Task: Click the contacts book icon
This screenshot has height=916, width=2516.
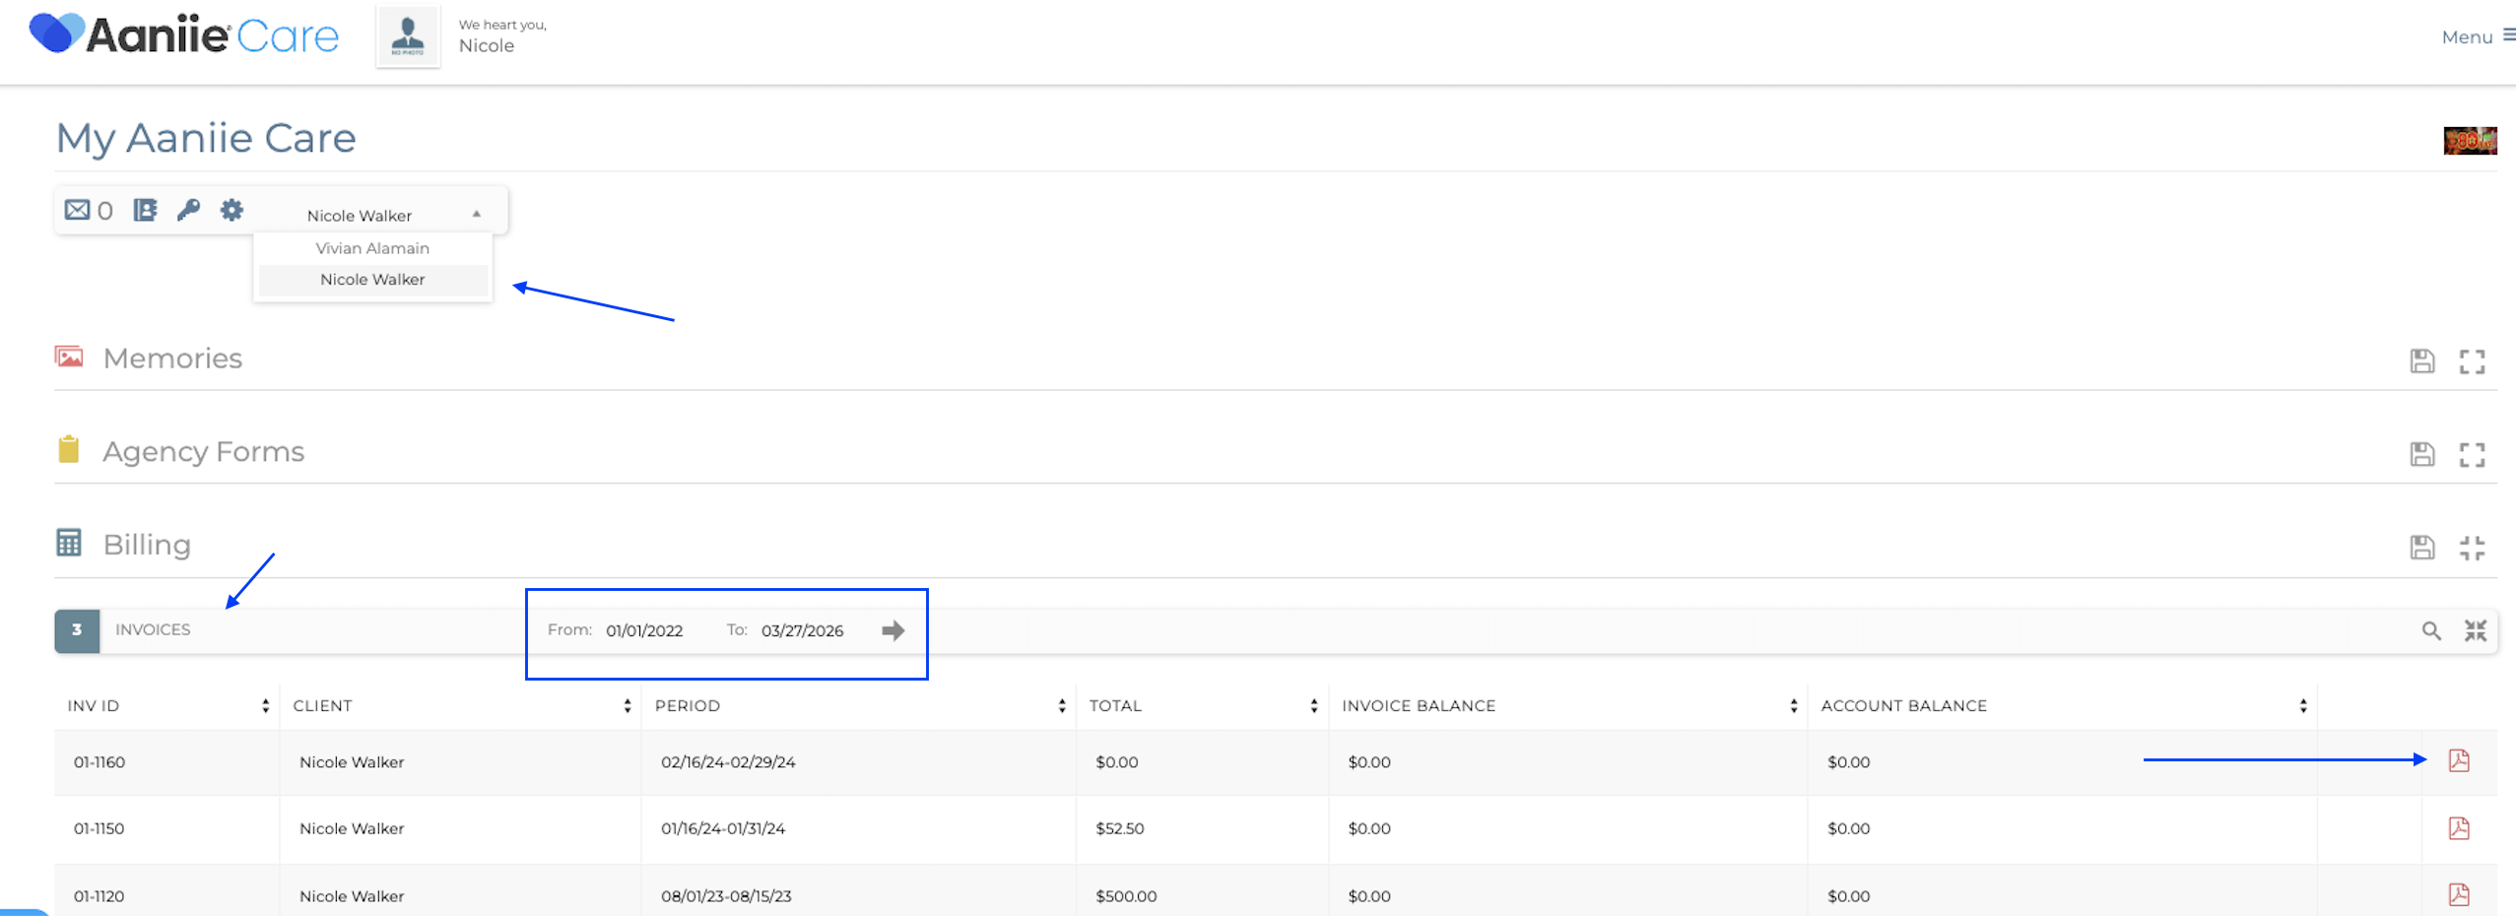Action: (x=145, y=210)
